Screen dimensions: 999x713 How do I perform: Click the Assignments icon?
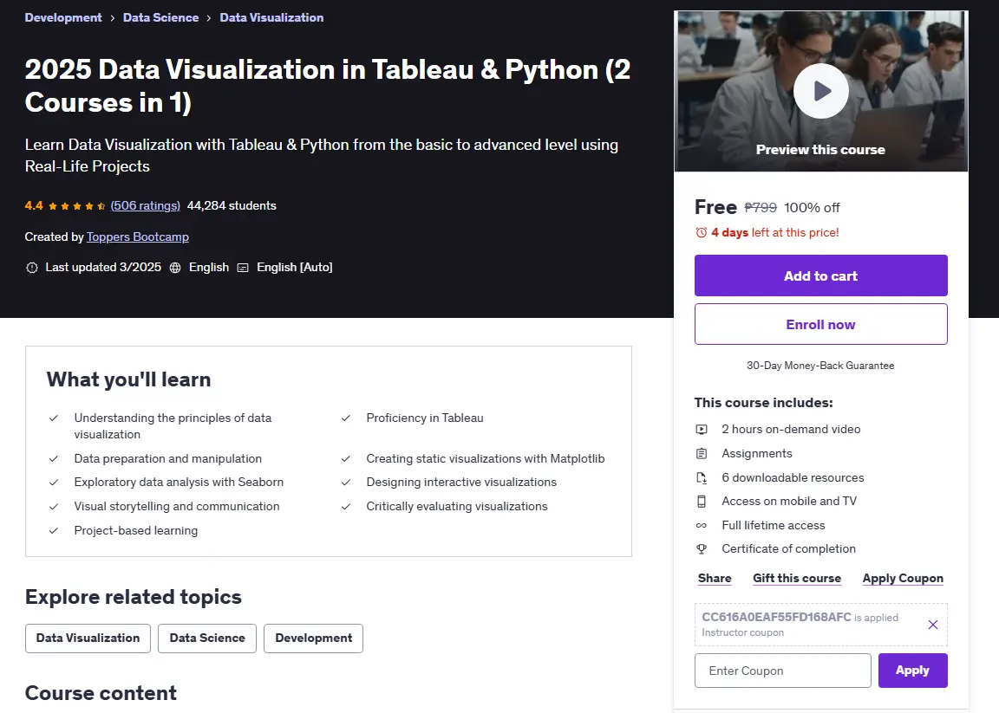(702, 454)
